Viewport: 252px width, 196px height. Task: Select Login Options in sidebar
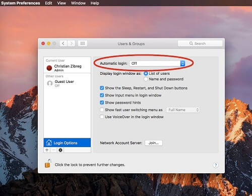(67, 142)
